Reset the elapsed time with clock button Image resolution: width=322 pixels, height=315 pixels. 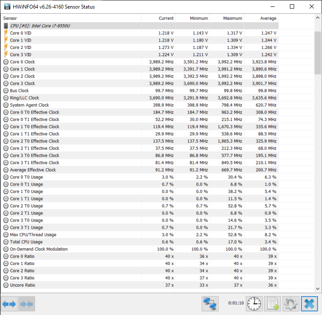pyautogui.click(x=254, y=304)
